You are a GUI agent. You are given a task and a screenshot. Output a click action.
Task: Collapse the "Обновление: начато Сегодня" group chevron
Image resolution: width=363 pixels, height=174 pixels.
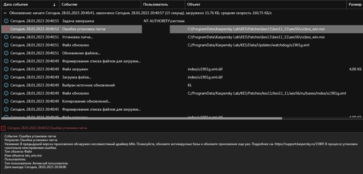[5, 13]
